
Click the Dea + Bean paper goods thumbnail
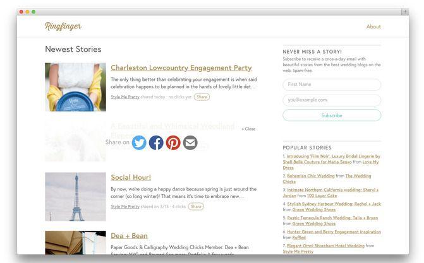point(75,242)
